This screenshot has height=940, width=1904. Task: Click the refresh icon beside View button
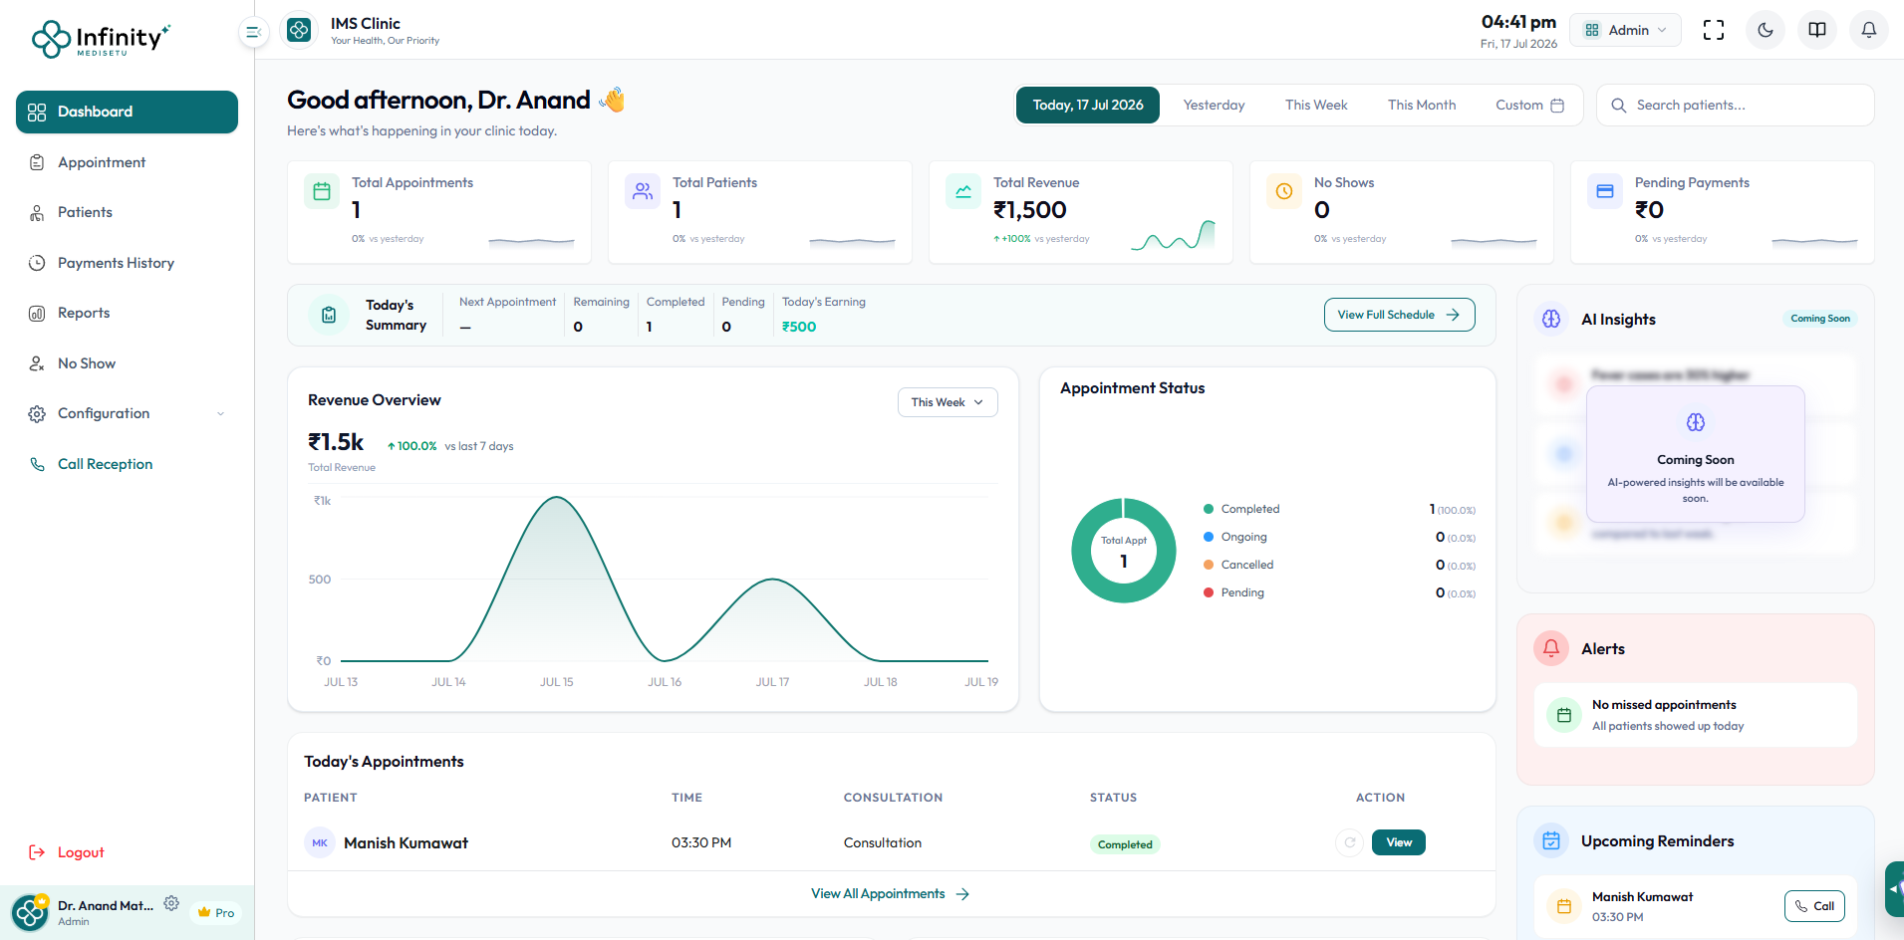[x=1349, y=842]
